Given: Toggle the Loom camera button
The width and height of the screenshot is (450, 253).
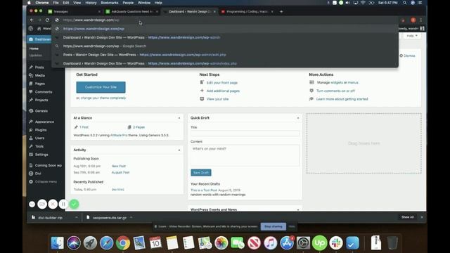Looking at the screenshot, I should (x=42, y=204).
